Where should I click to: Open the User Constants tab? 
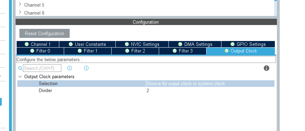click(87, 44)
